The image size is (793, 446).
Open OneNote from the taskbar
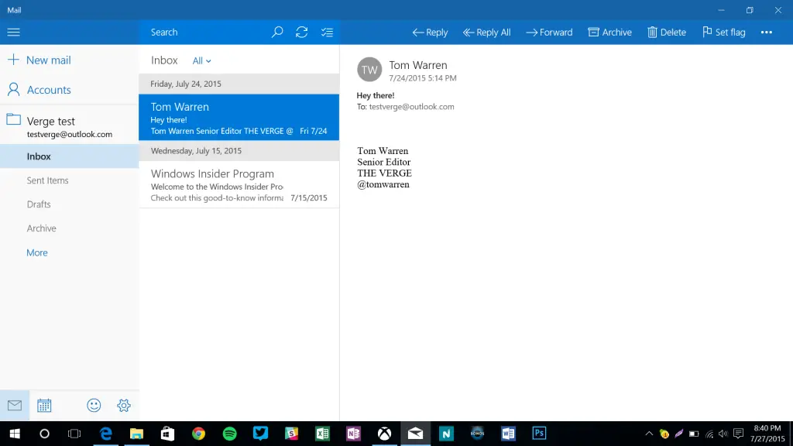point(353,434)
